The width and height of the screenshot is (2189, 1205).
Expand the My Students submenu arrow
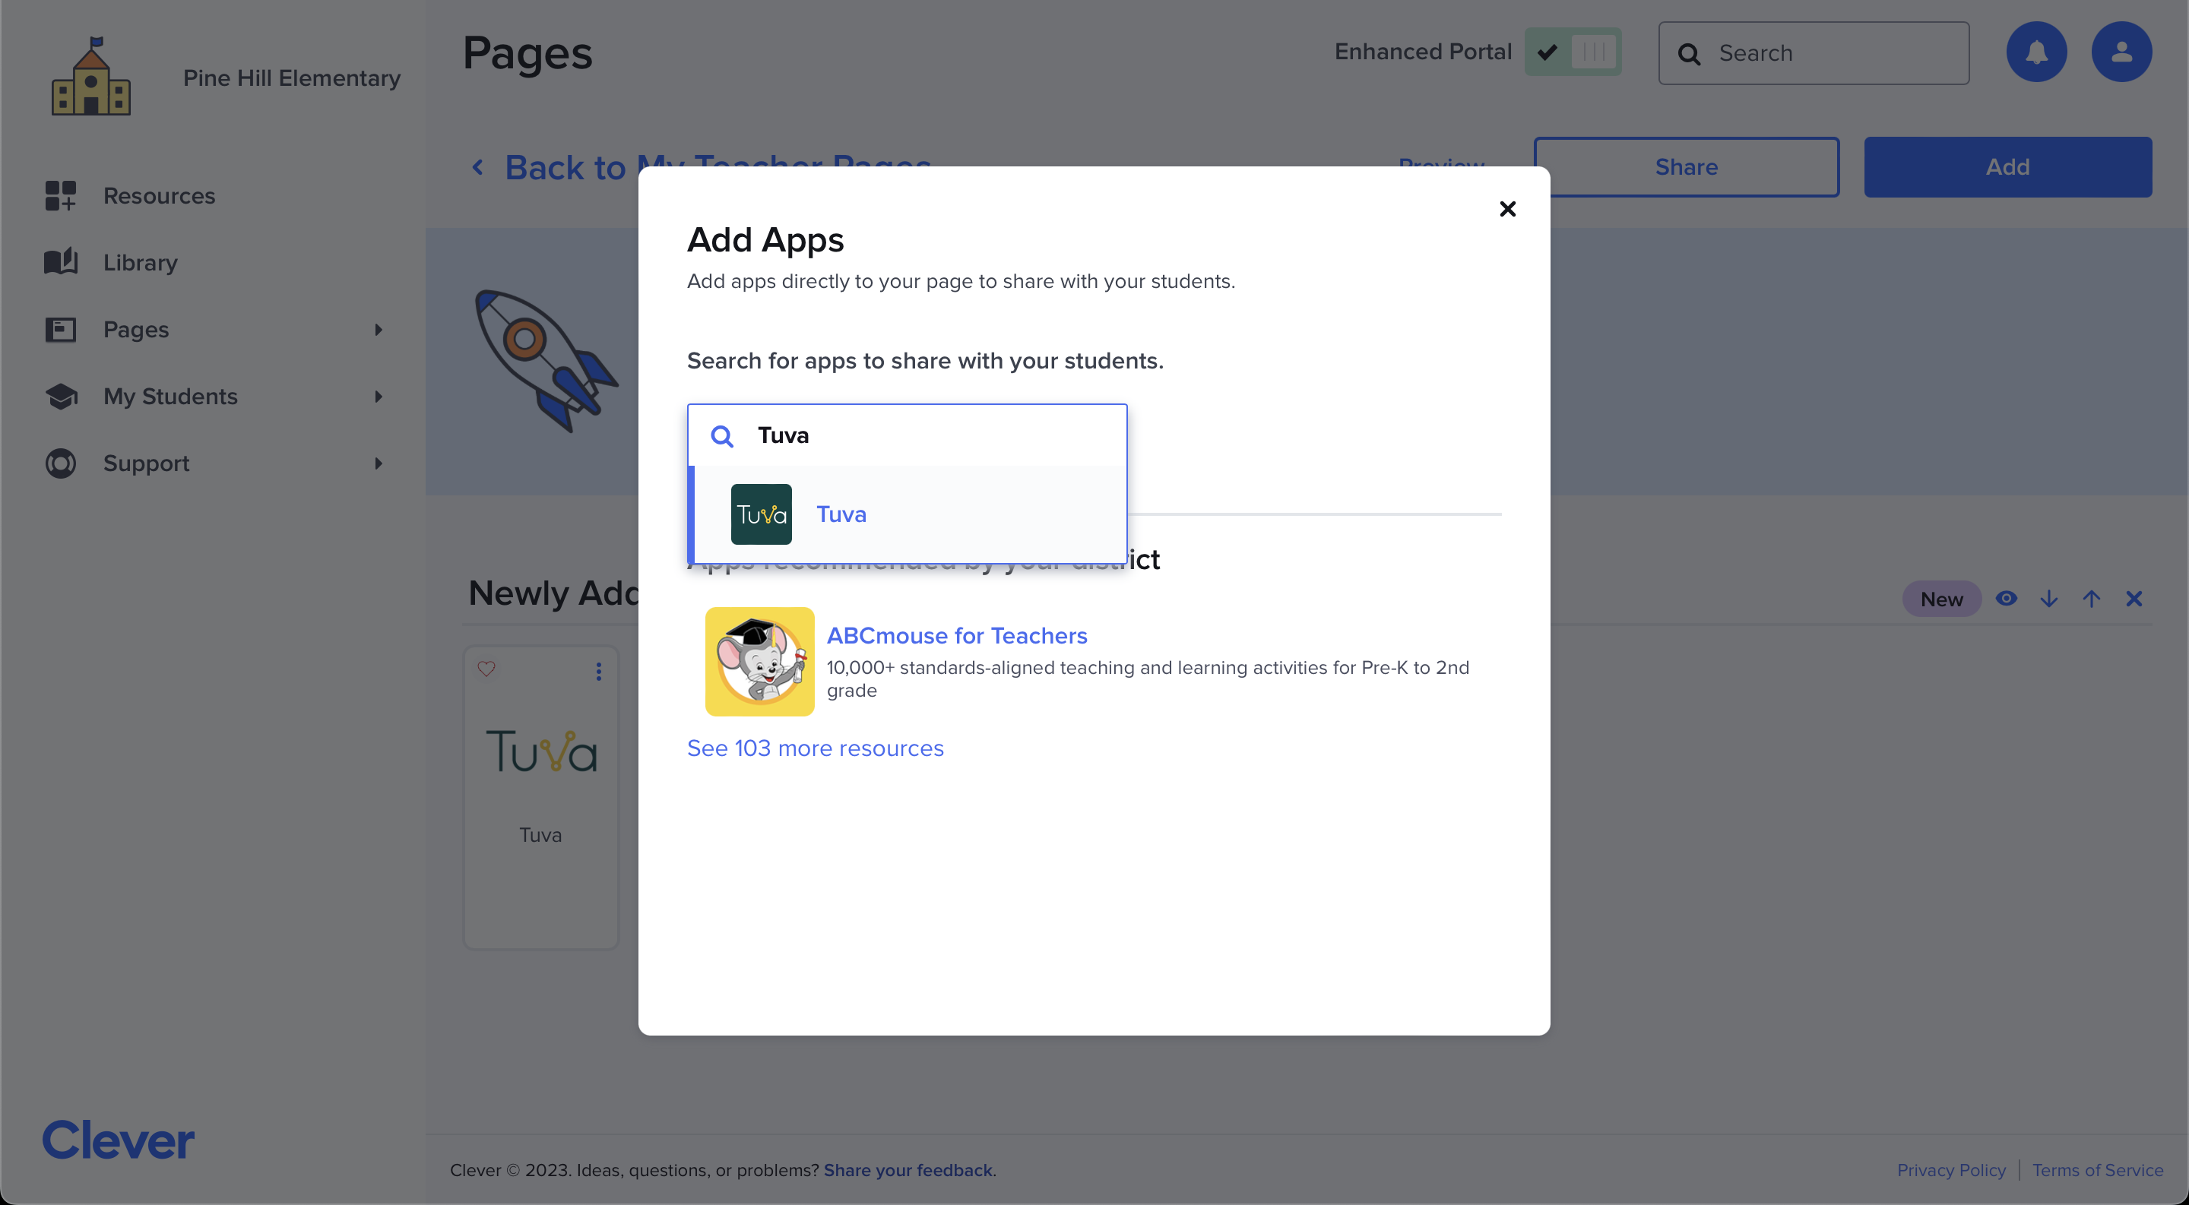[x=379, y=397]
